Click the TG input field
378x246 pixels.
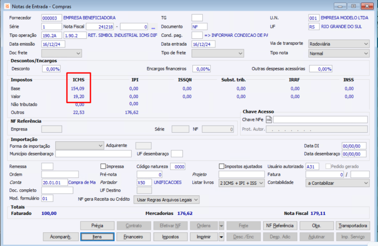pos(197,18)
